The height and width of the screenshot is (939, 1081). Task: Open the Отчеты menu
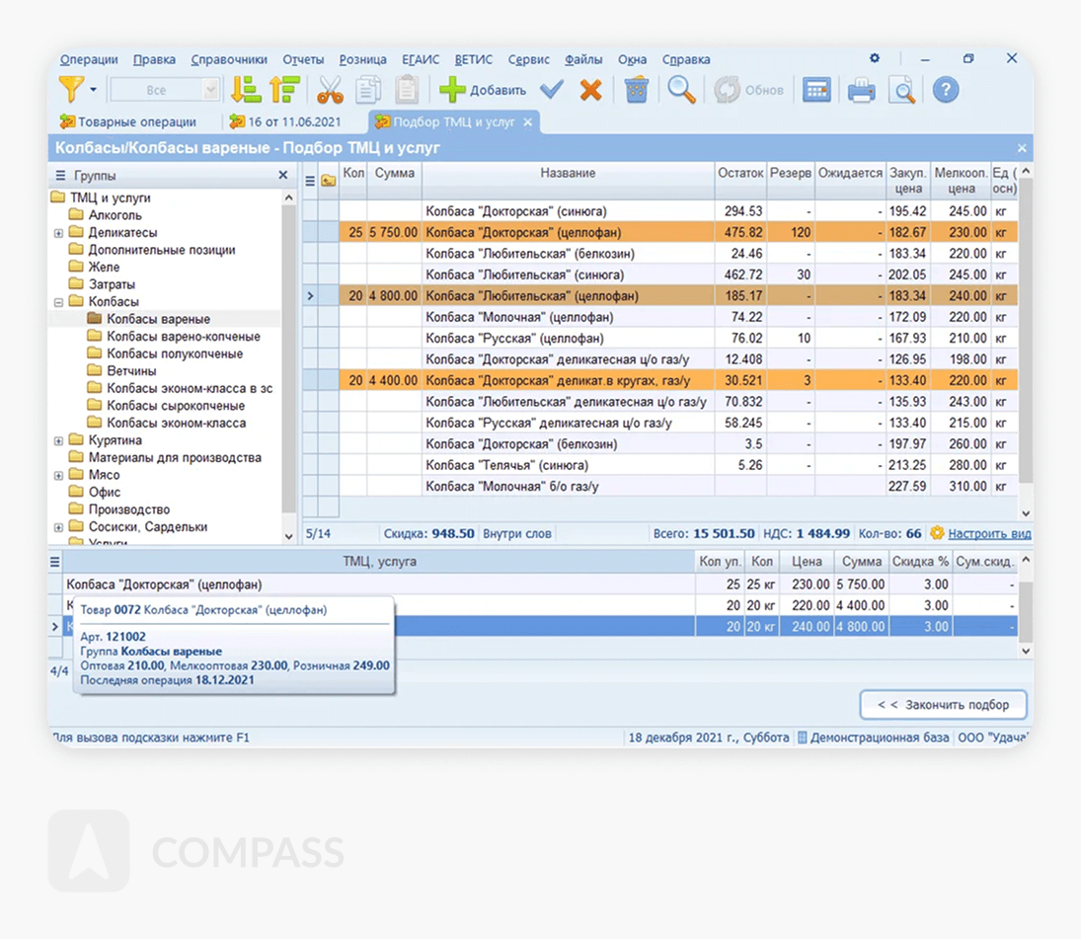click(303, 59)
